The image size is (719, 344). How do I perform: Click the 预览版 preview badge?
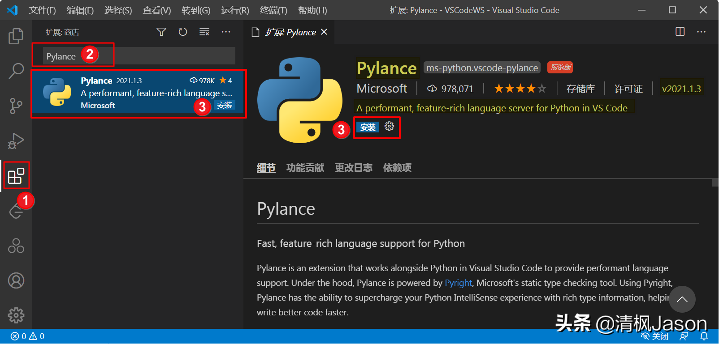(x=560, y=67)
